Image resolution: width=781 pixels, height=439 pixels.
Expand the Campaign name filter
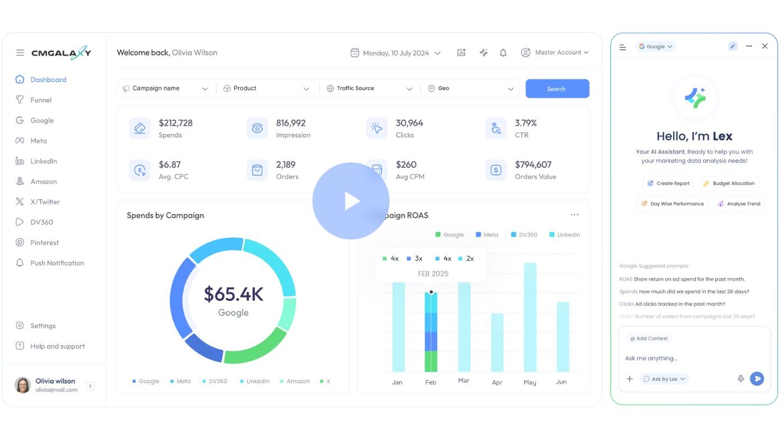165,89
